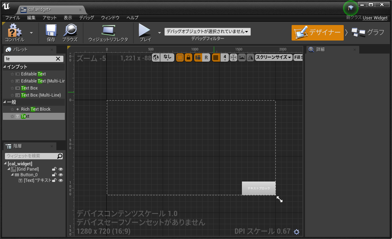
Task: Toggle lock on Grid Panel row
Action: (x=54, y=169)
